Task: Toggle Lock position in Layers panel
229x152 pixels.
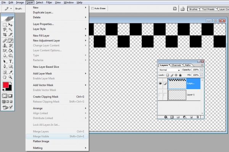Action: coord(176,75)
